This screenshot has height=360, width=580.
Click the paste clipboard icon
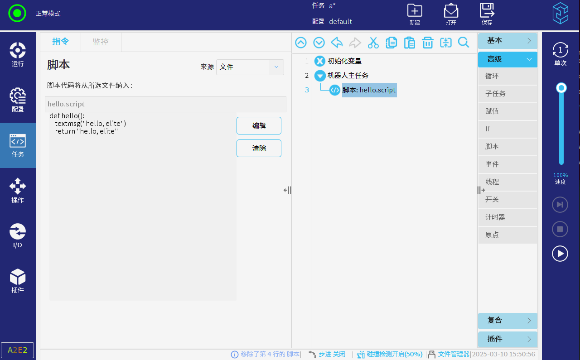(x=409, y=43)
